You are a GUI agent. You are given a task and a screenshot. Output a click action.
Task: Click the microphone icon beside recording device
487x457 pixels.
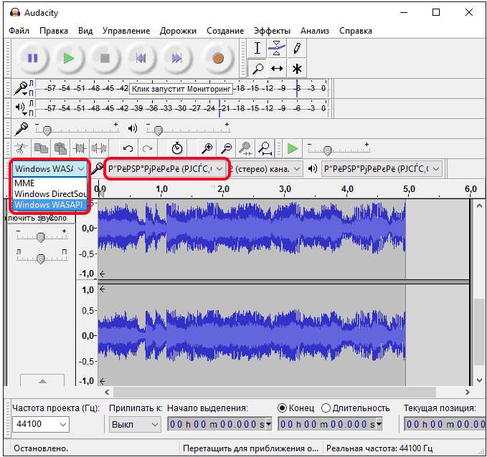coord(98,169)
